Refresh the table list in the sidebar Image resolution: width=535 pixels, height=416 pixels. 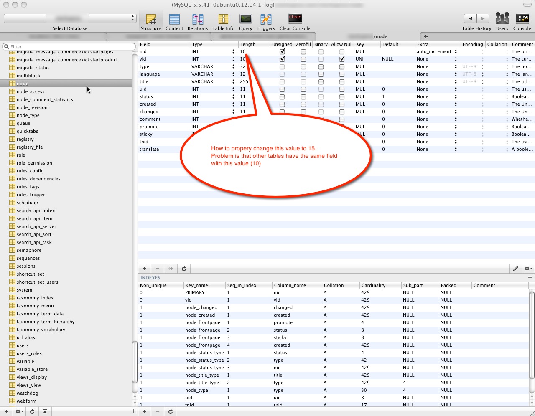point(32,411)
